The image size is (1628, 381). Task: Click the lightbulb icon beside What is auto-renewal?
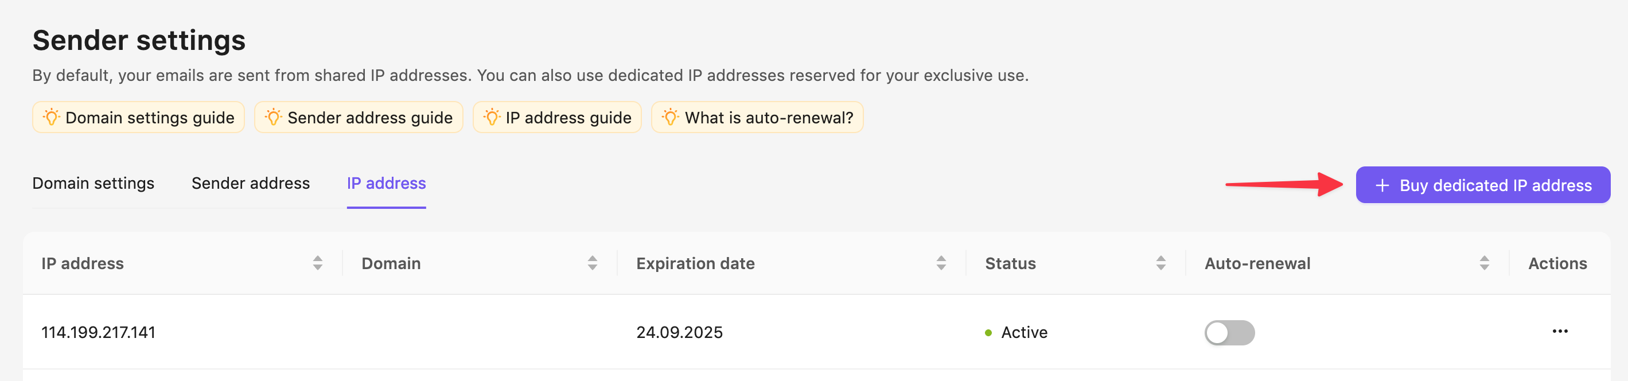click(x=670, y=118)
